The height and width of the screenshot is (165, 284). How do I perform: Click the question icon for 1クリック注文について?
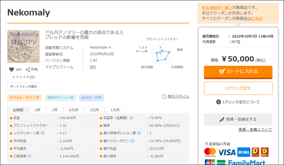point(218,102)
